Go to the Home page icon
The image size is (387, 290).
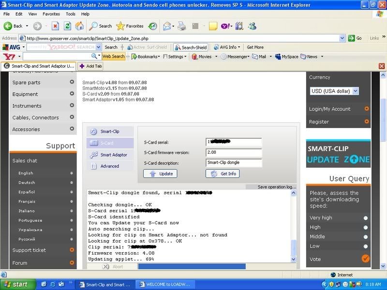pos(79,26)
